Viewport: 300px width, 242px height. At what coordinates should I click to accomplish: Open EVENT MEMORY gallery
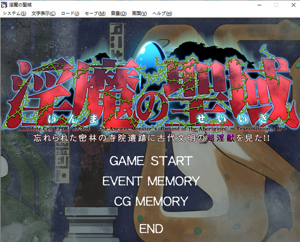[x=151, y=181]
